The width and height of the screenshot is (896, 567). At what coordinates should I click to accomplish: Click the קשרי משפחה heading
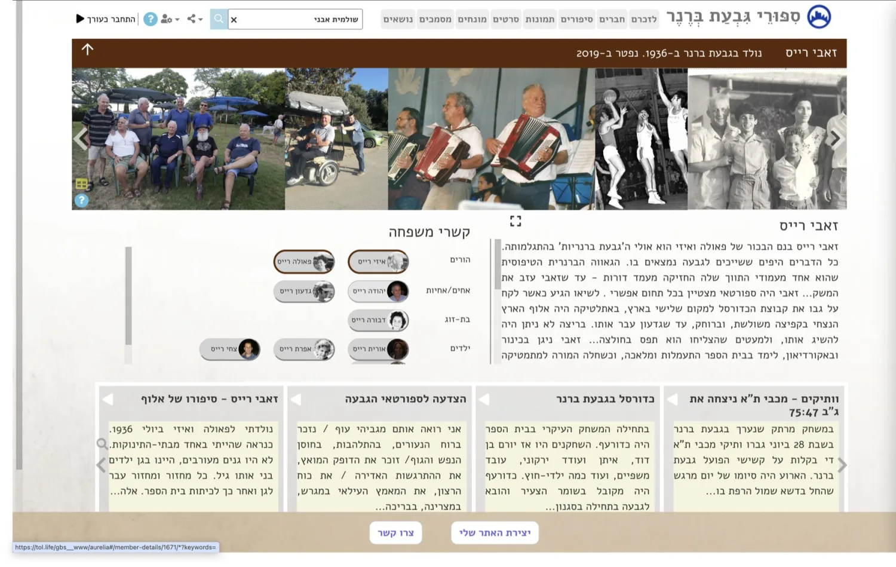point(429,232)
